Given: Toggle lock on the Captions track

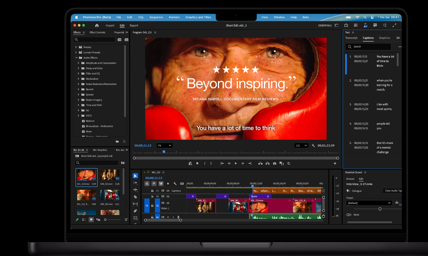Looking at the screenshot, I should click(x=152, y=191).
